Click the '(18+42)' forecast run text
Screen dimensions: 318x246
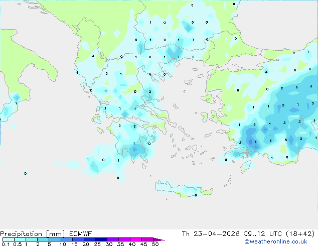pos(300,234)
